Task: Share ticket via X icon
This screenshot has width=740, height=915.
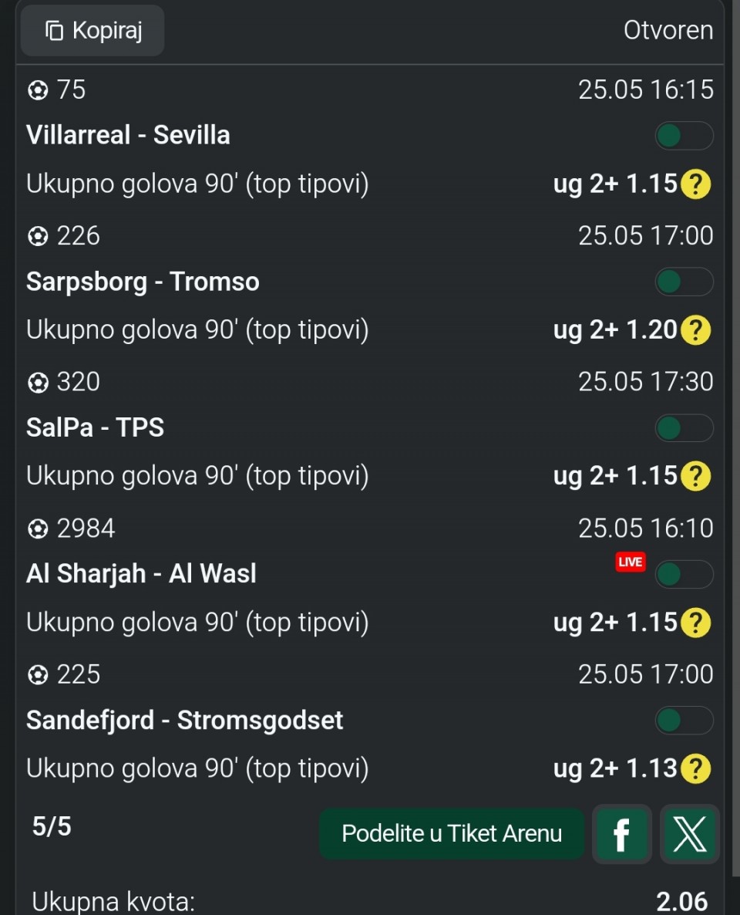Action: [x=689, y=833]
